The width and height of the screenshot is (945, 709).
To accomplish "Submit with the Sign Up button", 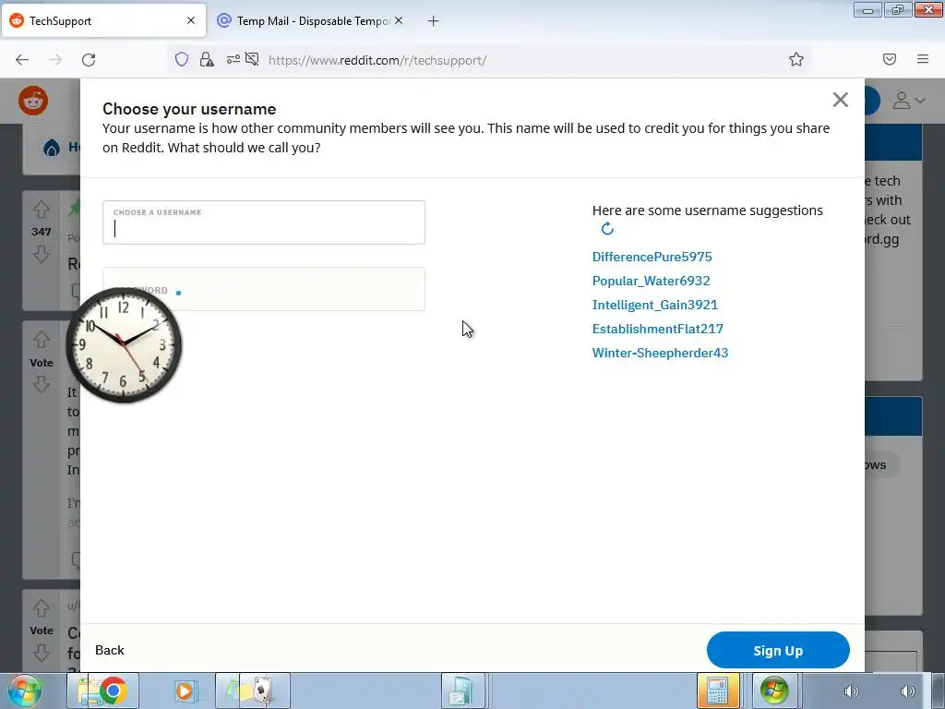I will point(778,650).
